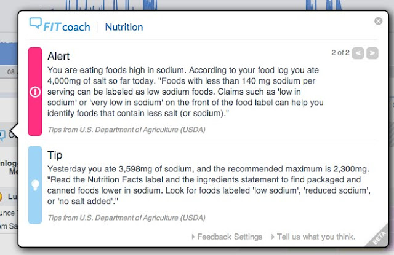Click the Tip heading

(x=55, y=155)
